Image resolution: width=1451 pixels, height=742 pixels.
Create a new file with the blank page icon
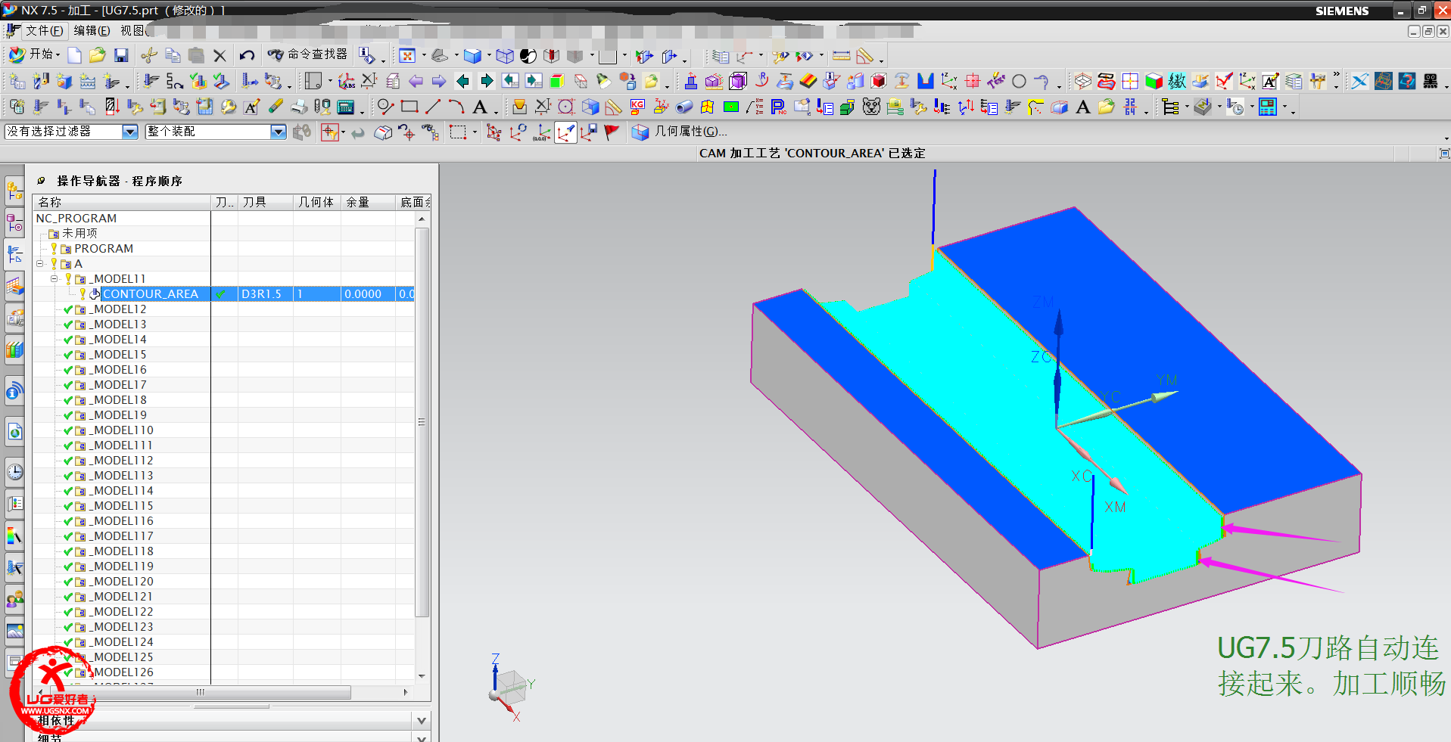[x=74, y=55]
